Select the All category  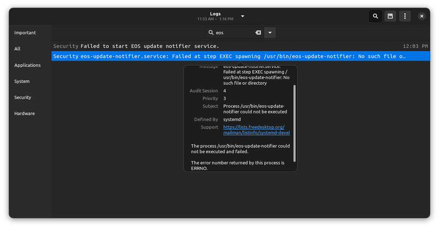click(18, 49)
